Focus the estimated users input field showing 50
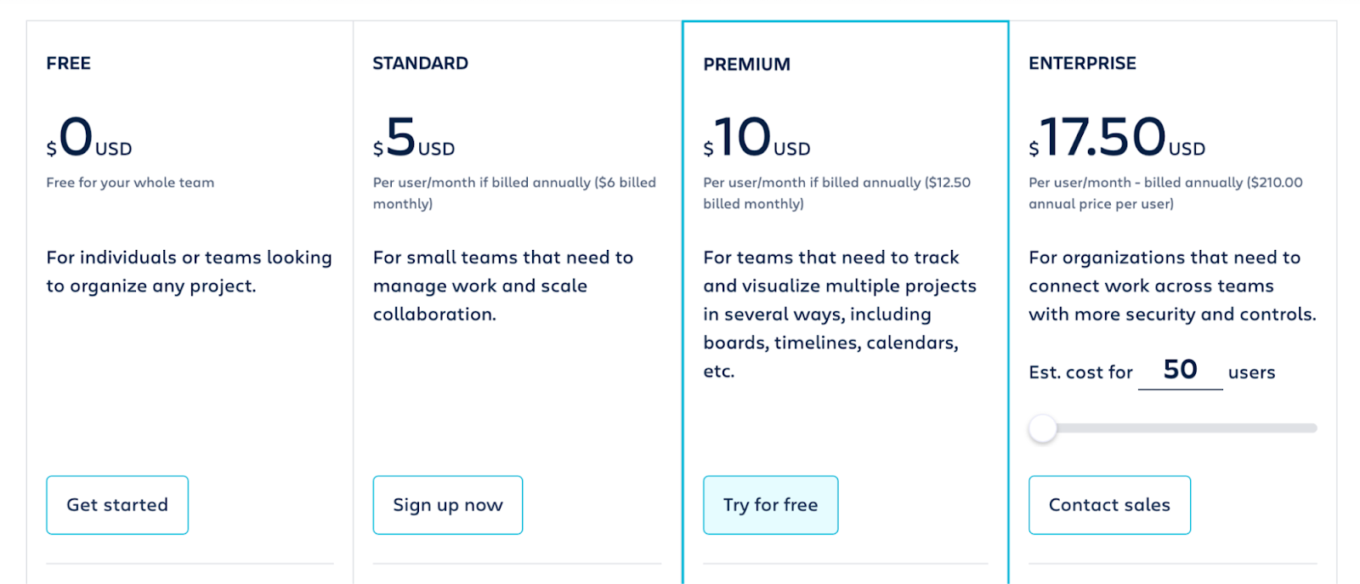1360x584 pixels. click(1180, 371)
